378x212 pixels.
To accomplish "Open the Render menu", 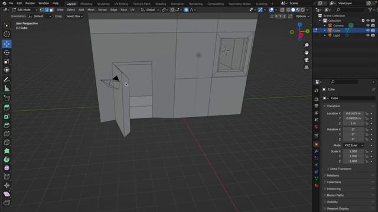I will pos(30,4).
